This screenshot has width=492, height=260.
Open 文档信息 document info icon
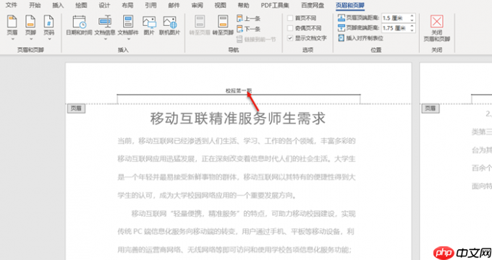(105, 22)
